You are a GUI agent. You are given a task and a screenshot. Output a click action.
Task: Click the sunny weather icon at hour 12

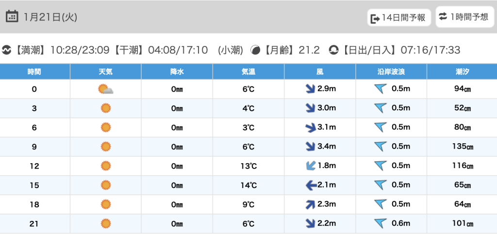click(x=105, y=166)
